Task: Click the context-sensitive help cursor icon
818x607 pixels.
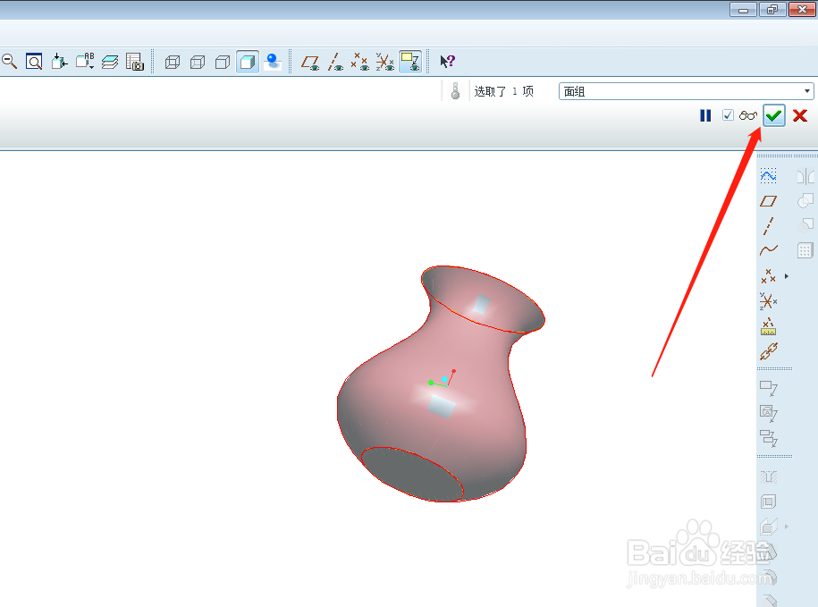Action: [448, 62]
